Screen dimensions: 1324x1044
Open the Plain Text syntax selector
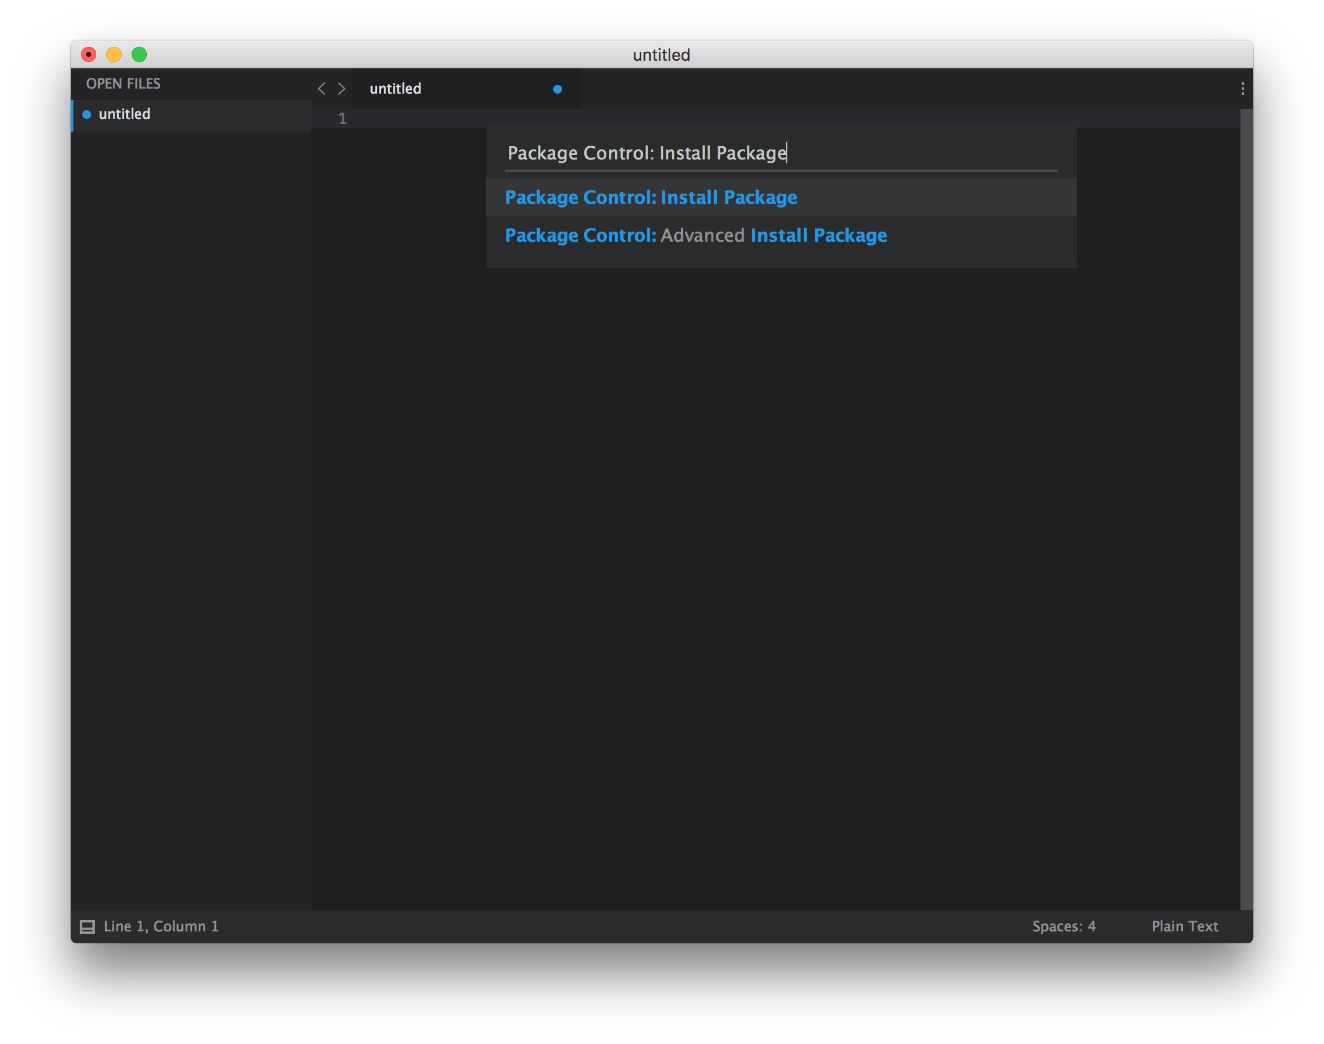[x=1184, y=926]
